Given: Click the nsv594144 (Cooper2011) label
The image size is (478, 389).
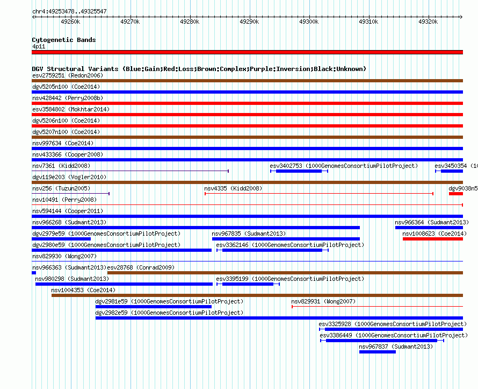Looking at the screenshot, I should [x=68, y=211].
